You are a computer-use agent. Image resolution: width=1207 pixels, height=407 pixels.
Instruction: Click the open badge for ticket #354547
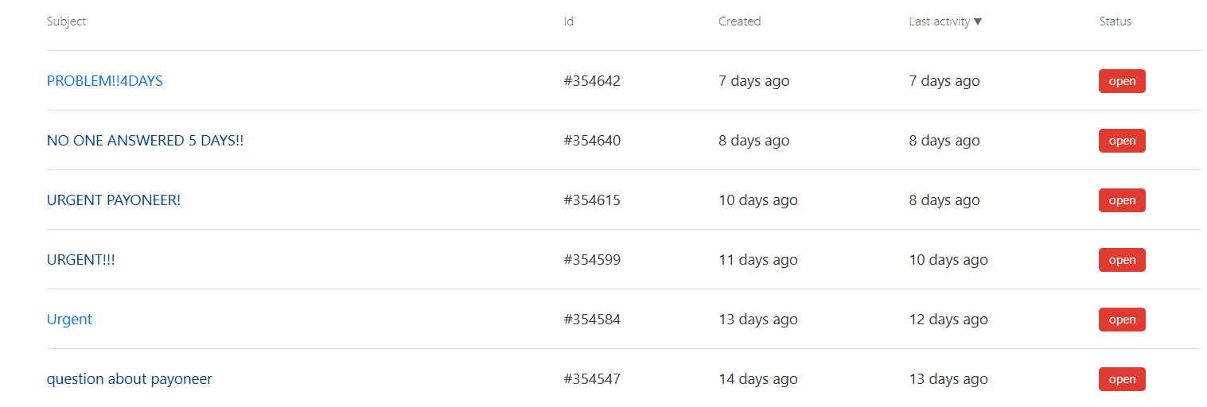1122,379
